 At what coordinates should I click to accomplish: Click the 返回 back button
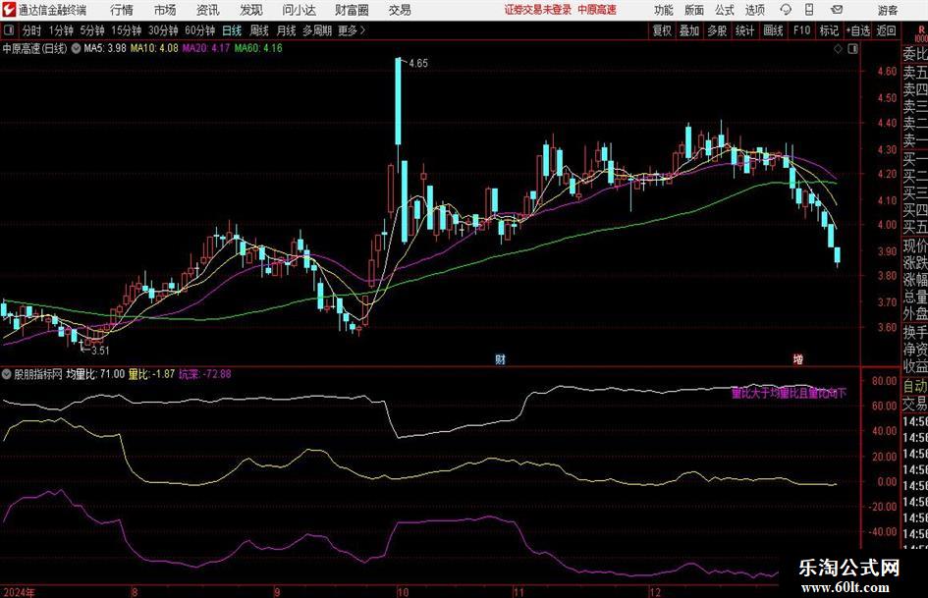coord(887,30)
